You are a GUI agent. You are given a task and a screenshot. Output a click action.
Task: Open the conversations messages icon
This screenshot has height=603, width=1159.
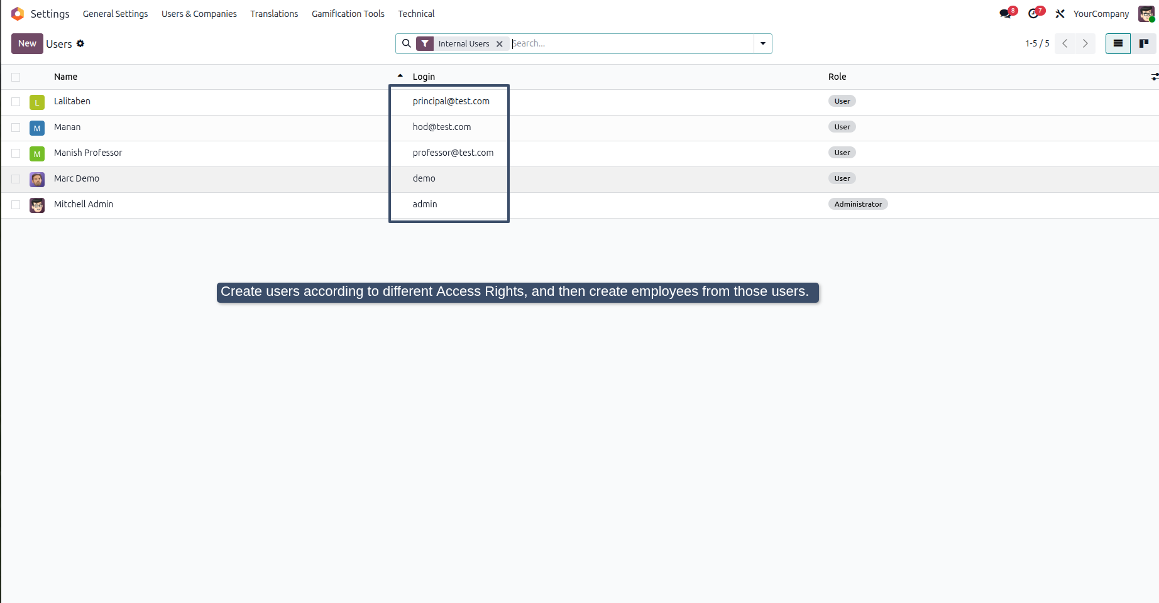[x=1006, y=14]
